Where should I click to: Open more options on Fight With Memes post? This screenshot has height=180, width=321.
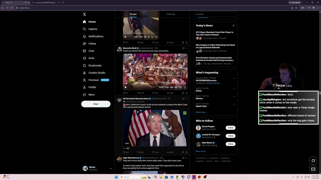coord(187,158)
